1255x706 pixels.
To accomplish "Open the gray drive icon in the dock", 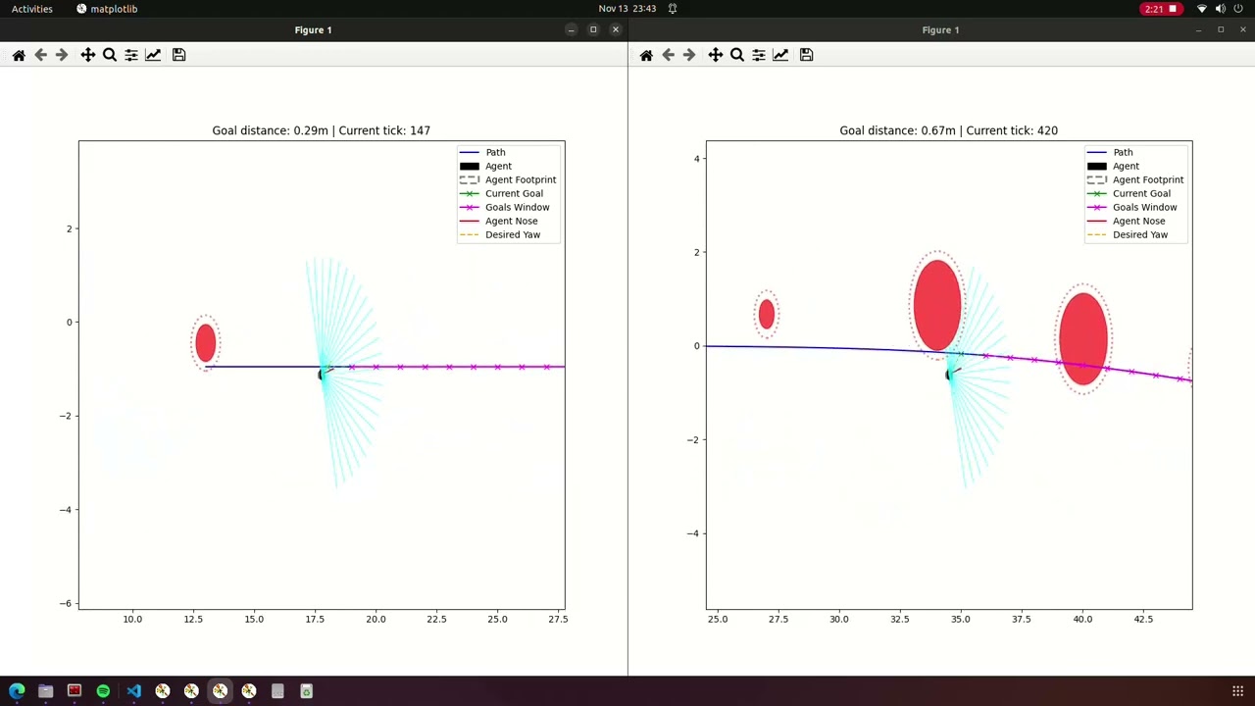I will click(x=277, y=691).
